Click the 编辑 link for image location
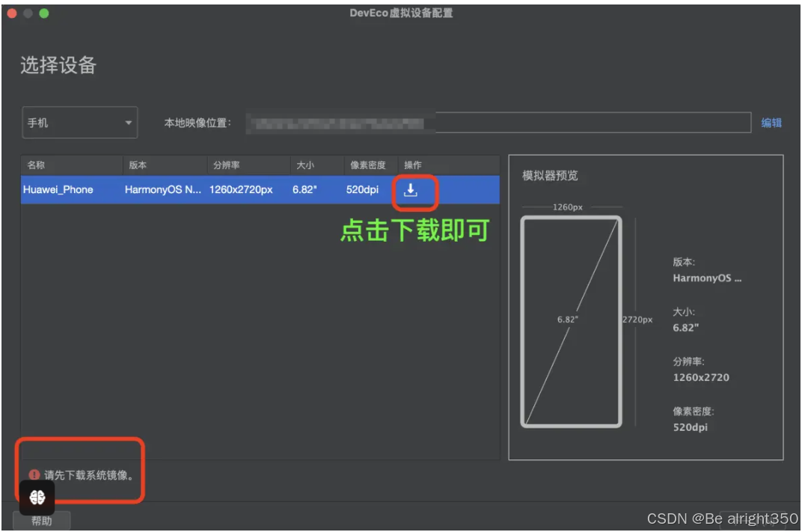Viewport: 802px width, 532px height. pos(771,123)
